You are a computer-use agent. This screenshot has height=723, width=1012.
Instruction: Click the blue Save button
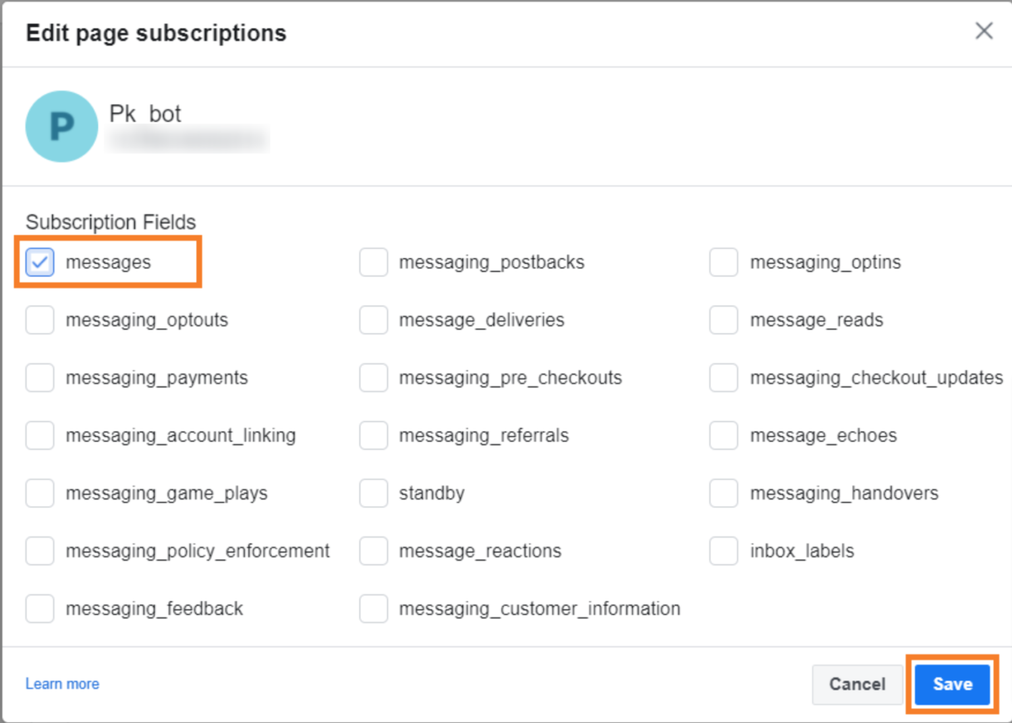(952, 684)
